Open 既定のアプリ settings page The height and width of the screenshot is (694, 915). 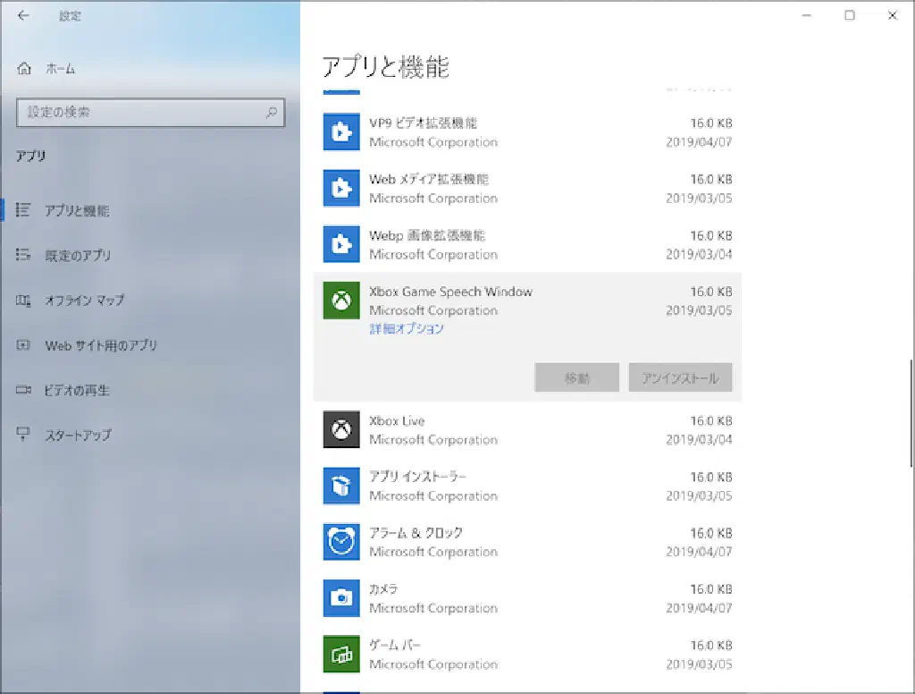coord(77,256)
